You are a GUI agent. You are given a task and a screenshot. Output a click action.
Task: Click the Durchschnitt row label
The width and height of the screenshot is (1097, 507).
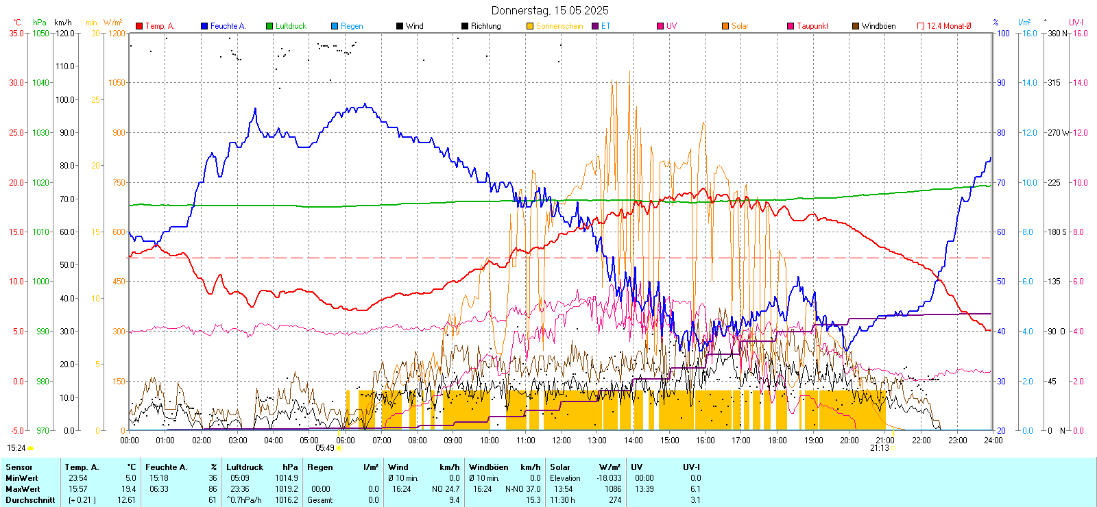click(x=30, y=500)
